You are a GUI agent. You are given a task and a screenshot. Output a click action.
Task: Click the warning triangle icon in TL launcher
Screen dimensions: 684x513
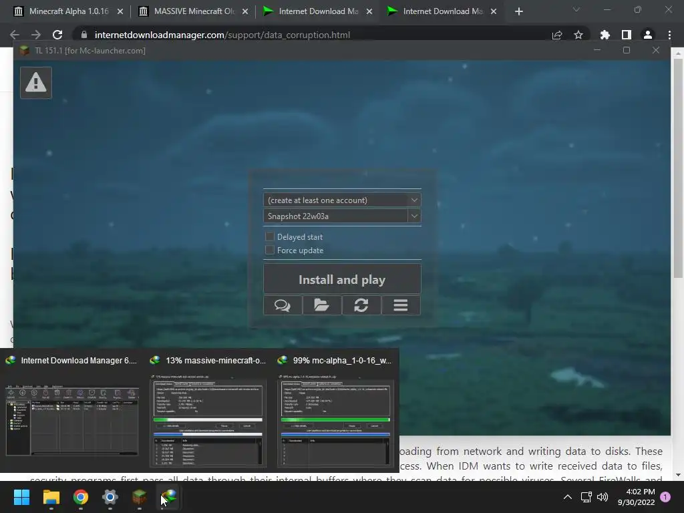[x=36, y=82]
